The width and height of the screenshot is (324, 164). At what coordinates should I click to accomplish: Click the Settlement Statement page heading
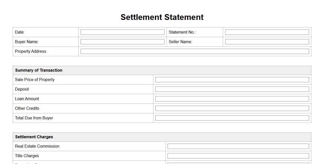(162, 17)
